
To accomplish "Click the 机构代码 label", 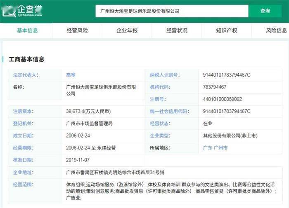I will 160,87.
